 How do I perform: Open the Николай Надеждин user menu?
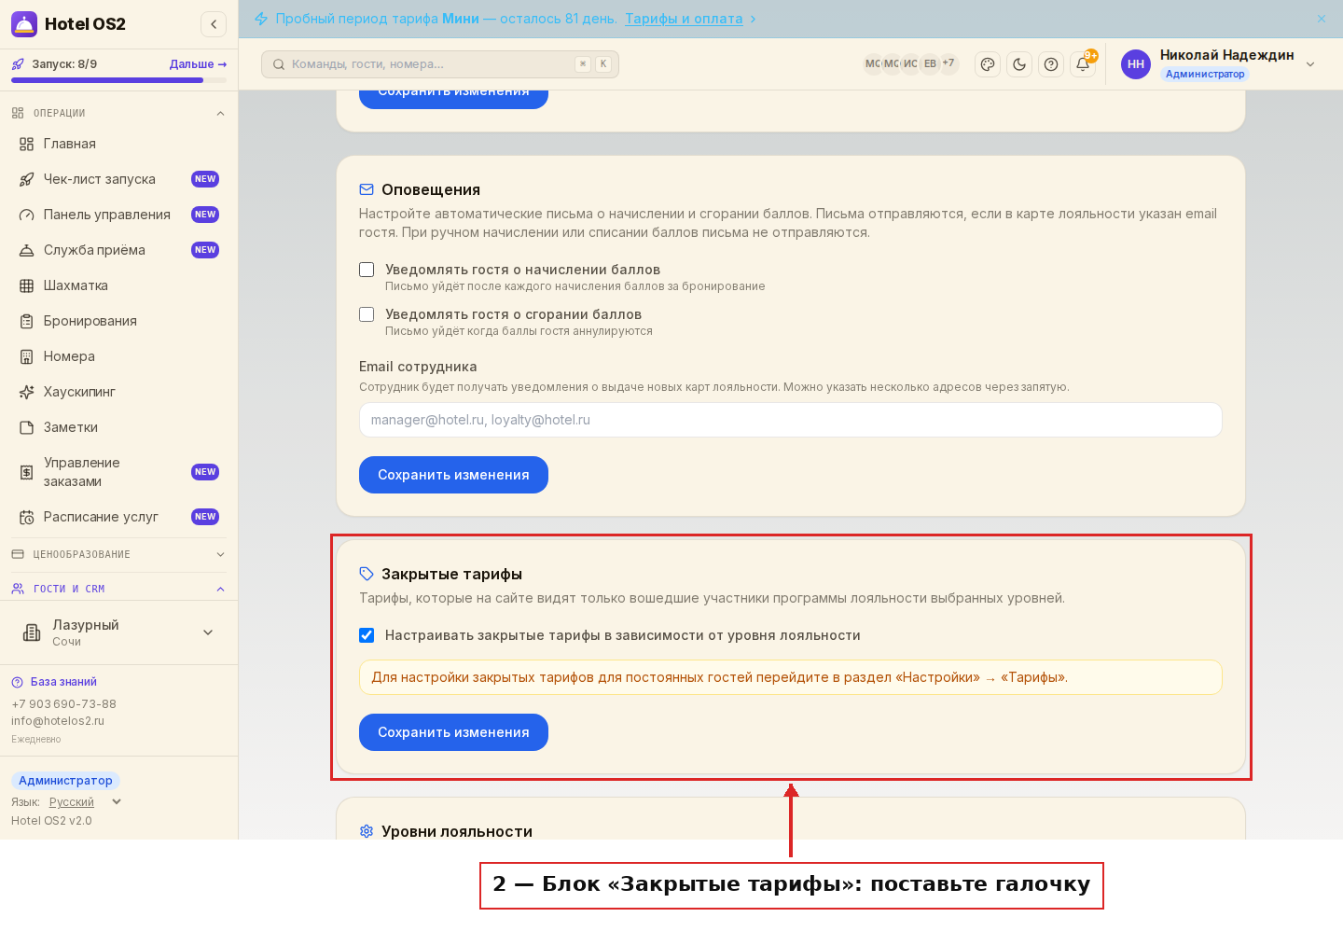(x=1219, y=64)
